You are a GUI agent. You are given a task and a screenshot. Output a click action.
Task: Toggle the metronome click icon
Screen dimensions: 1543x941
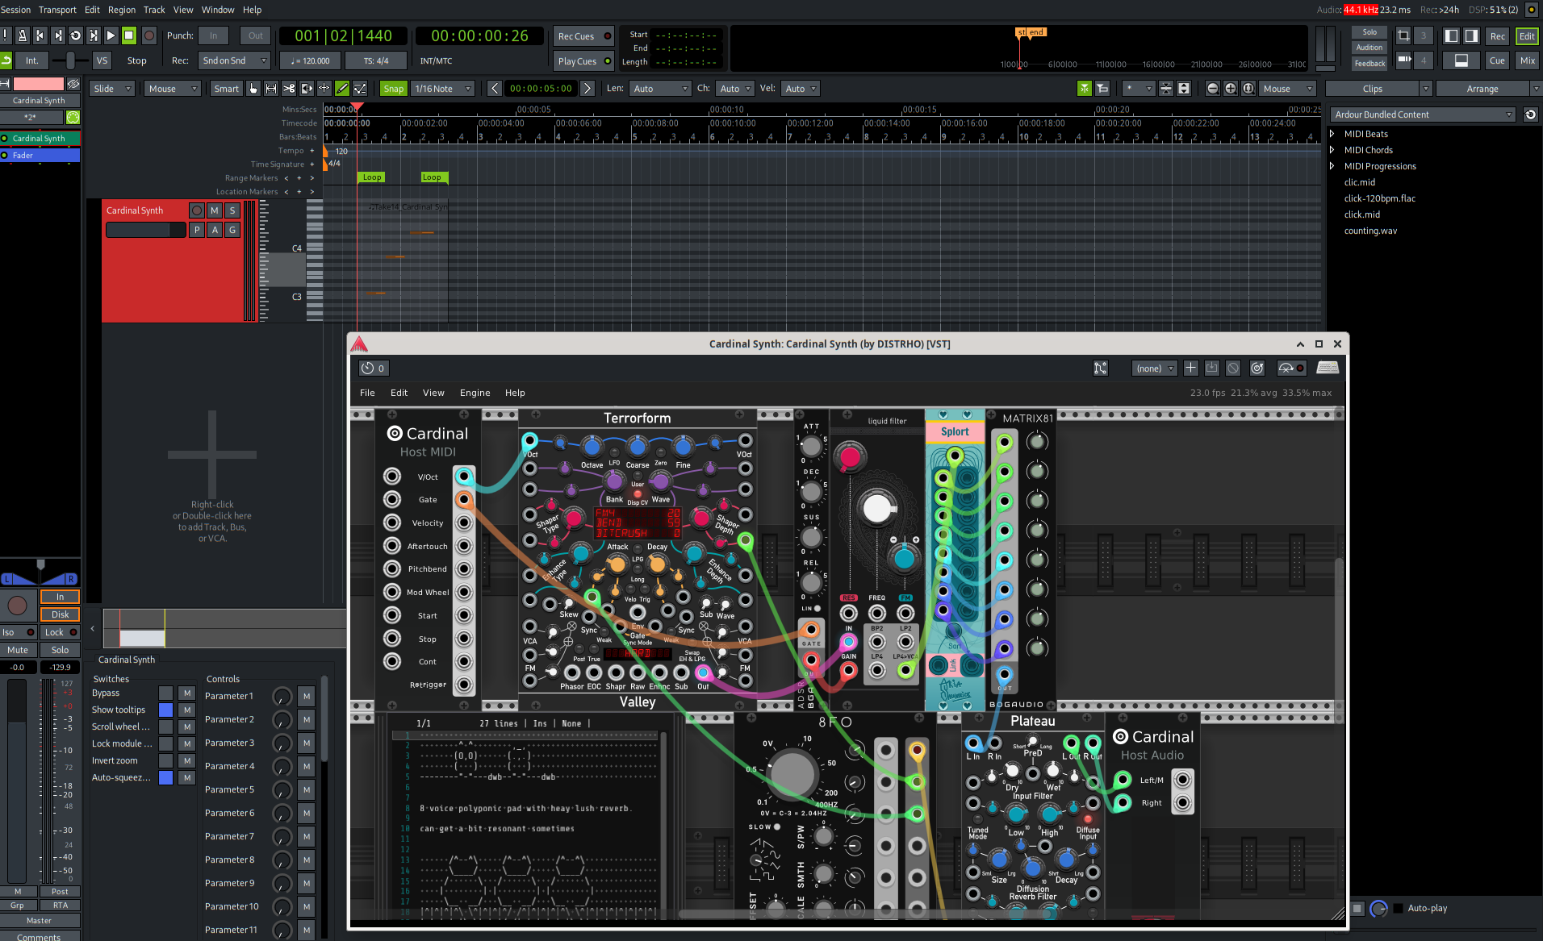click(22, 35)
